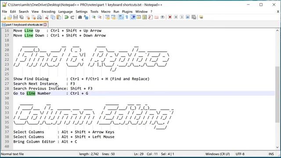
Task: Open the ? help menu
Action: point(151,11)
